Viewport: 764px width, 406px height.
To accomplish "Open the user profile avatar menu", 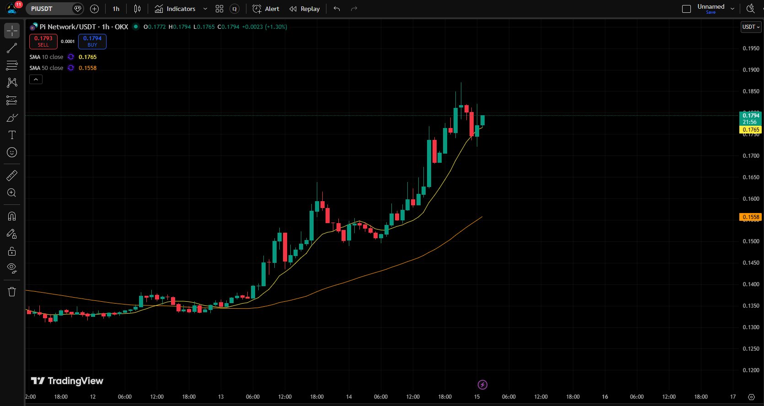I will point(12,8).
